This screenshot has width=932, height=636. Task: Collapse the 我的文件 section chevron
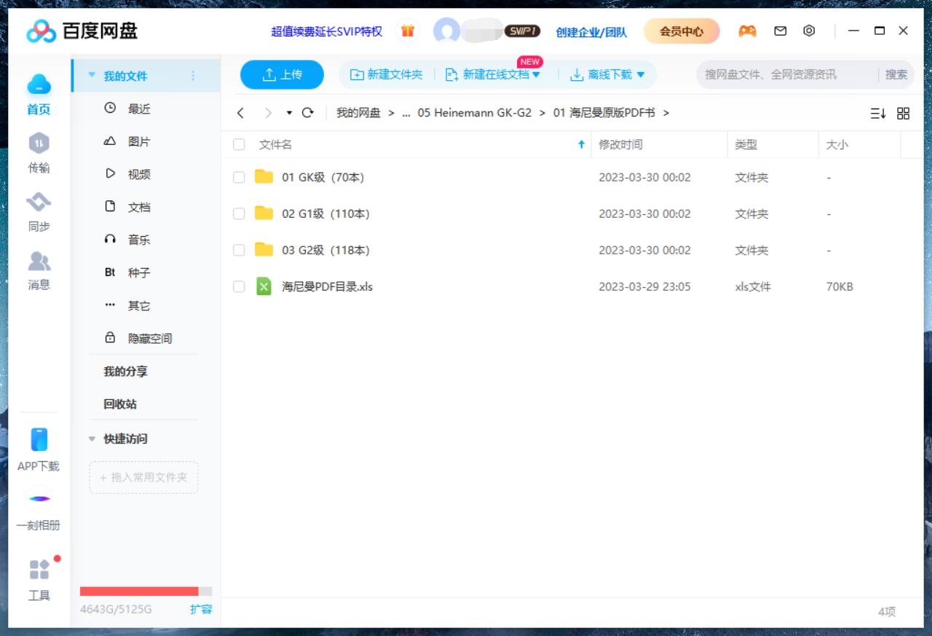[x=91, y=74]
